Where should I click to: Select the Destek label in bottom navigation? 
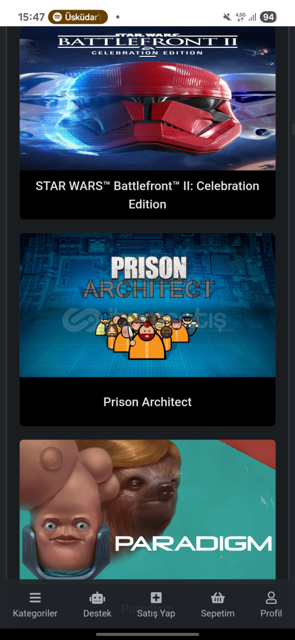point(97,613)
